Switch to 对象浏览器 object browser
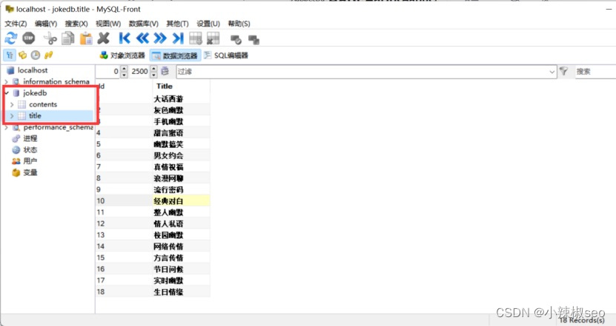Screen dimensions: 616x326 click(x=122, y=55)
